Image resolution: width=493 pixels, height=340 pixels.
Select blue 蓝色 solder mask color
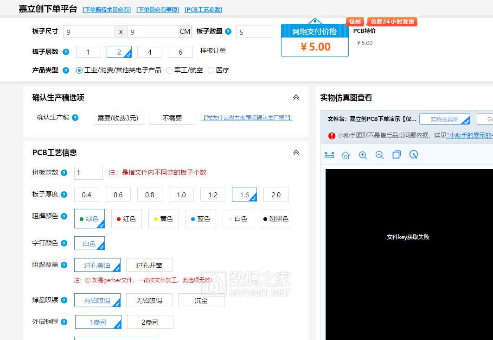click(x=201, y=219)
